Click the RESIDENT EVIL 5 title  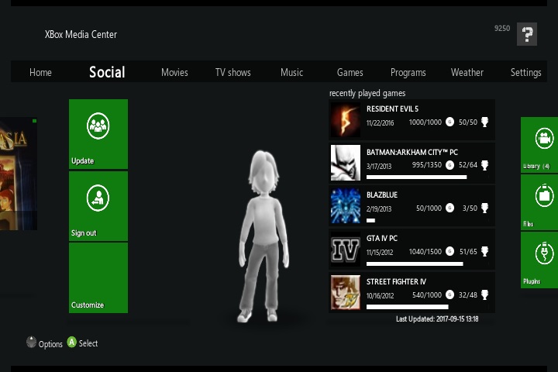tap(392, 109)
